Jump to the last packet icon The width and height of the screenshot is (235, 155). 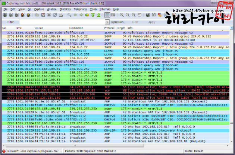(98, 15)
